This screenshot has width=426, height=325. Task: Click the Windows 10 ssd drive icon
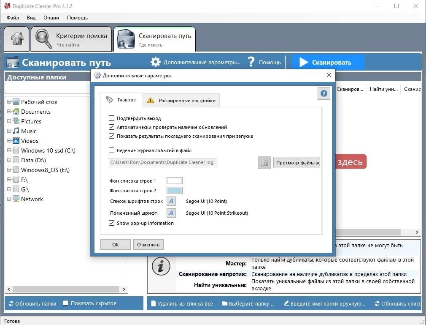point(16,150)
